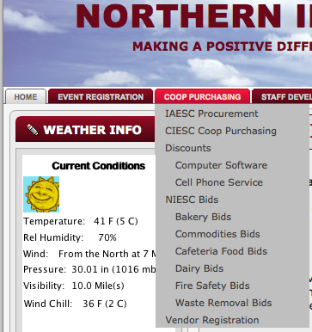Viewport: 312px width, 332px height.
Task: Click the Pressure 30.01 in reading
Action: (89, 269)
